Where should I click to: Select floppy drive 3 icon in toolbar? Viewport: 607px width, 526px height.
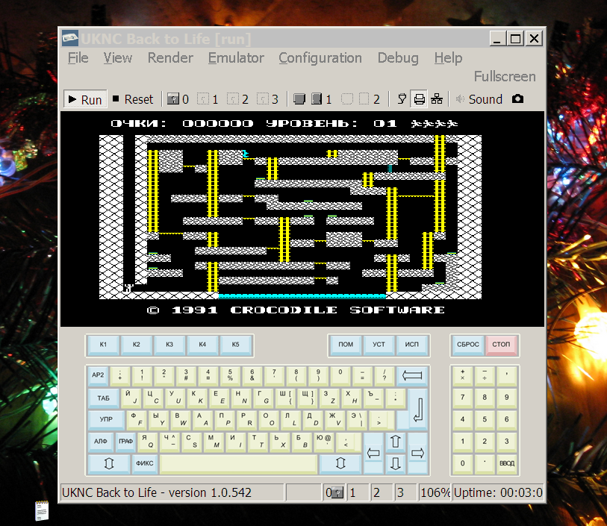coord(263,99)
